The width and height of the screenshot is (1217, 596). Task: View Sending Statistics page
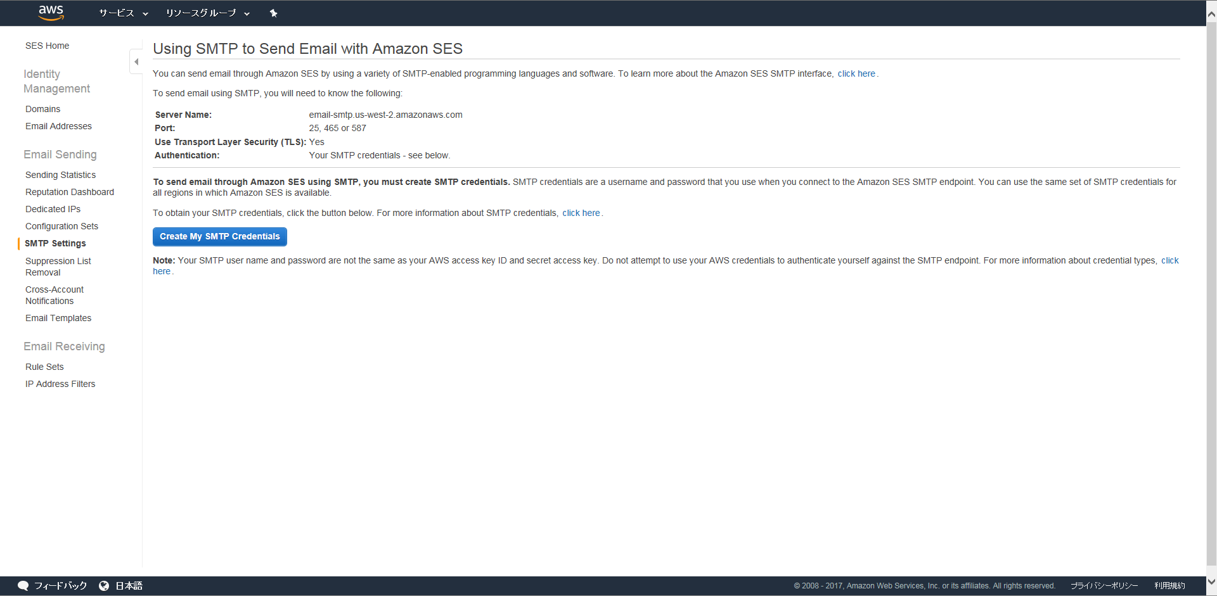pos(60,175)
